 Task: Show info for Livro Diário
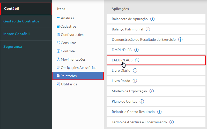click(x=135, y=70)
